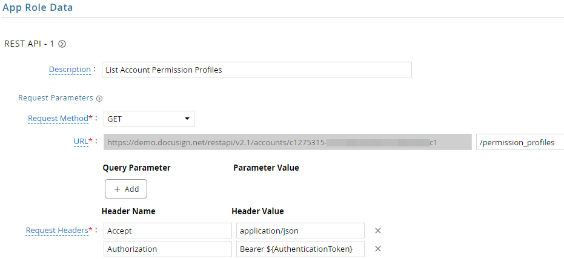Remove the Accept header row

[377, 231]
